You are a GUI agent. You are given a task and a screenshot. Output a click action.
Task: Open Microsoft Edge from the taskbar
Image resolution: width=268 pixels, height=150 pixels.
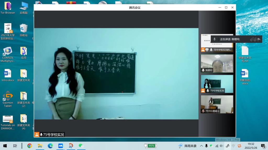pyautogui.click(x=50, y=146)
